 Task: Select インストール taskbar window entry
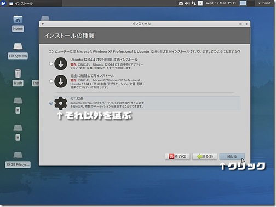34,3
